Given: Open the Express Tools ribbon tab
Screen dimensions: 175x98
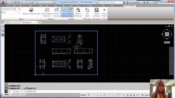Looking at the screenshot, I should point(84,5).
